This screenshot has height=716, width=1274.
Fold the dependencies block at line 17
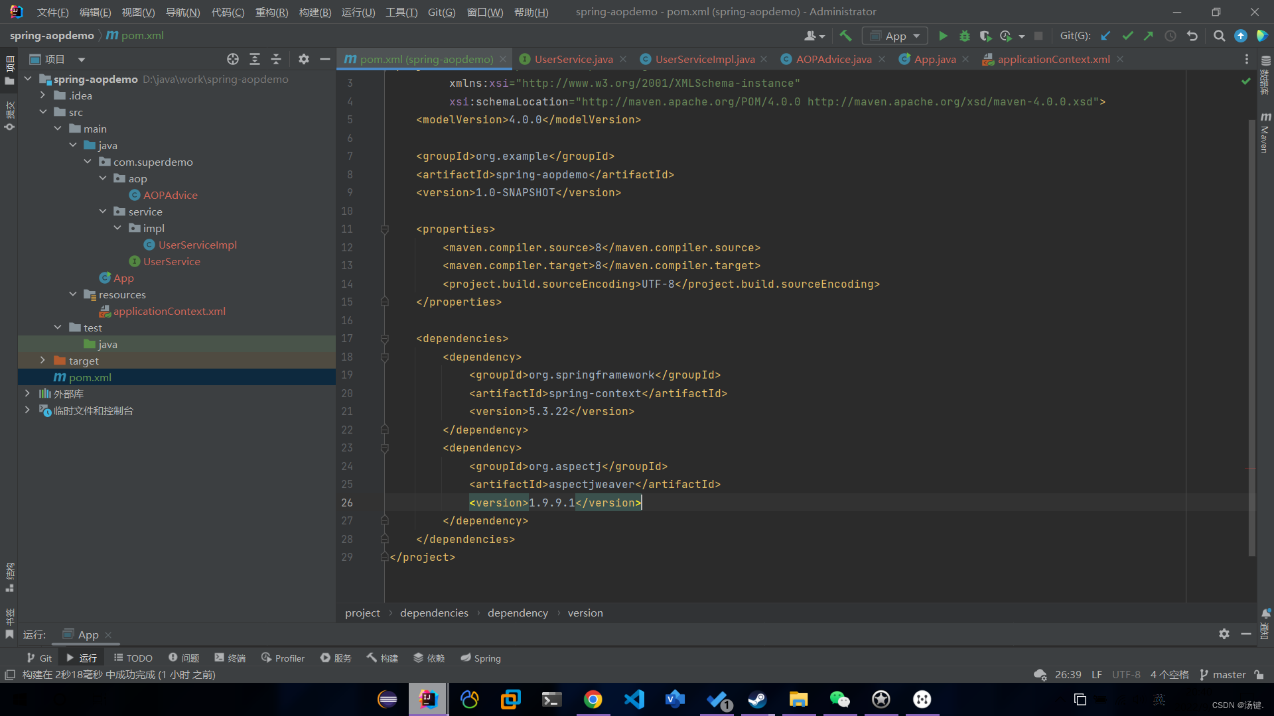click(384, 339)
